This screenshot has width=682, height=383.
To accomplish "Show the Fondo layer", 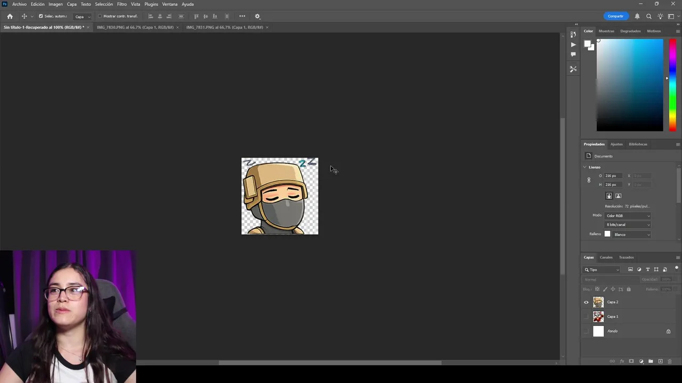I will click(586, 331).
